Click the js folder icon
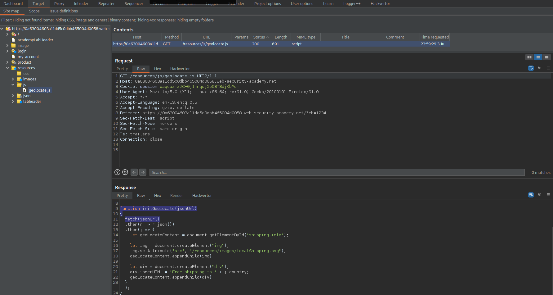This screenshot has width=553, height=295. (x=19, y=84)
